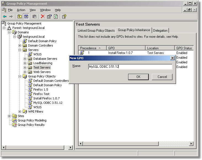The image size is (202, 160).
Task: Click the Install Firefox 1.0.7 row icon
Action: [x=82, y=53]
